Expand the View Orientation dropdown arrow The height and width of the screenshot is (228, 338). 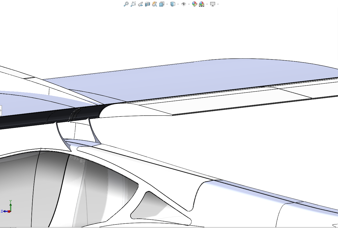167,4
